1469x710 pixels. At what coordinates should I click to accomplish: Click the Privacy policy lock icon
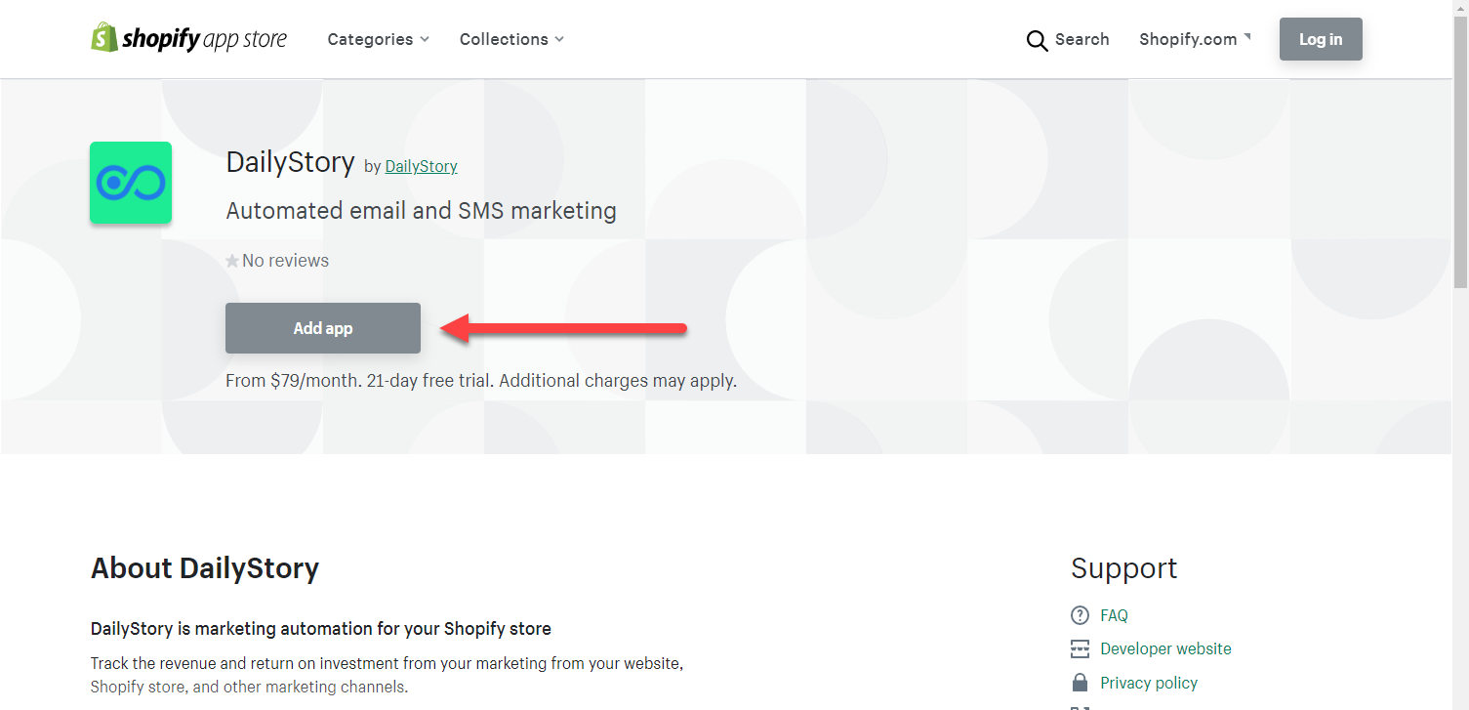pyautogui.click(x=1080, y=683)
